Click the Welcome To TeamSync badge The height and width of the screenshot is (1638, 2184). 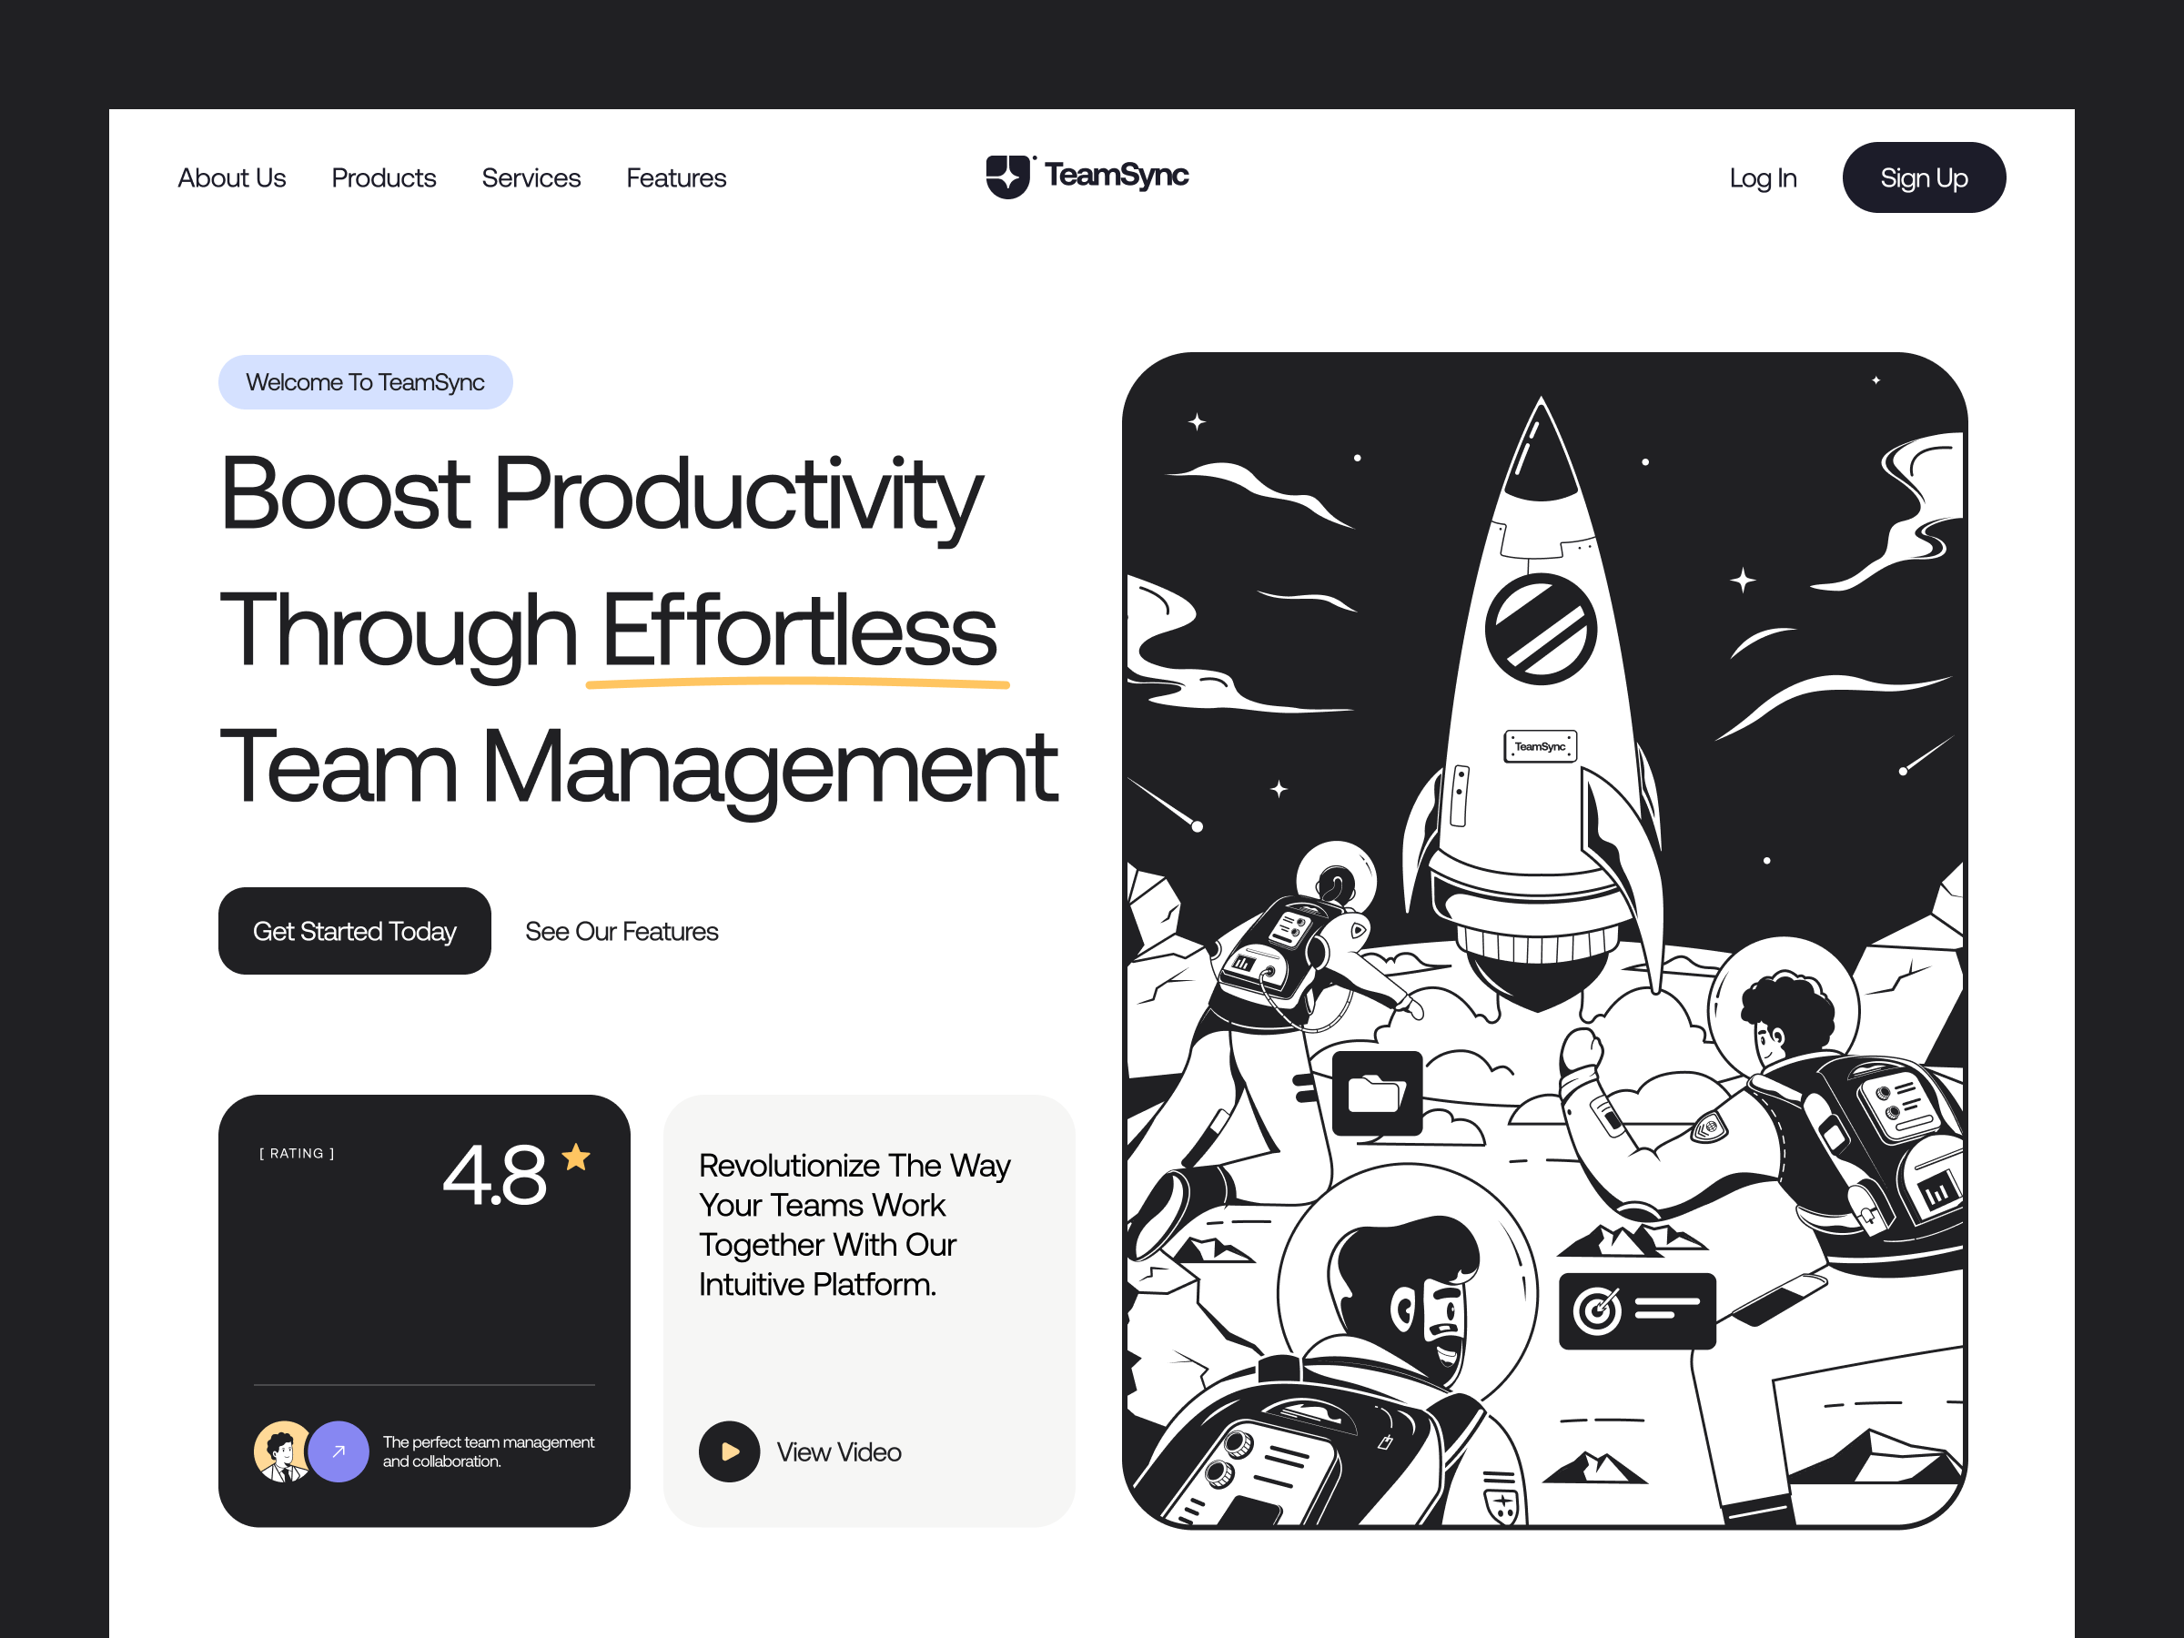click(x=365, y=381)
